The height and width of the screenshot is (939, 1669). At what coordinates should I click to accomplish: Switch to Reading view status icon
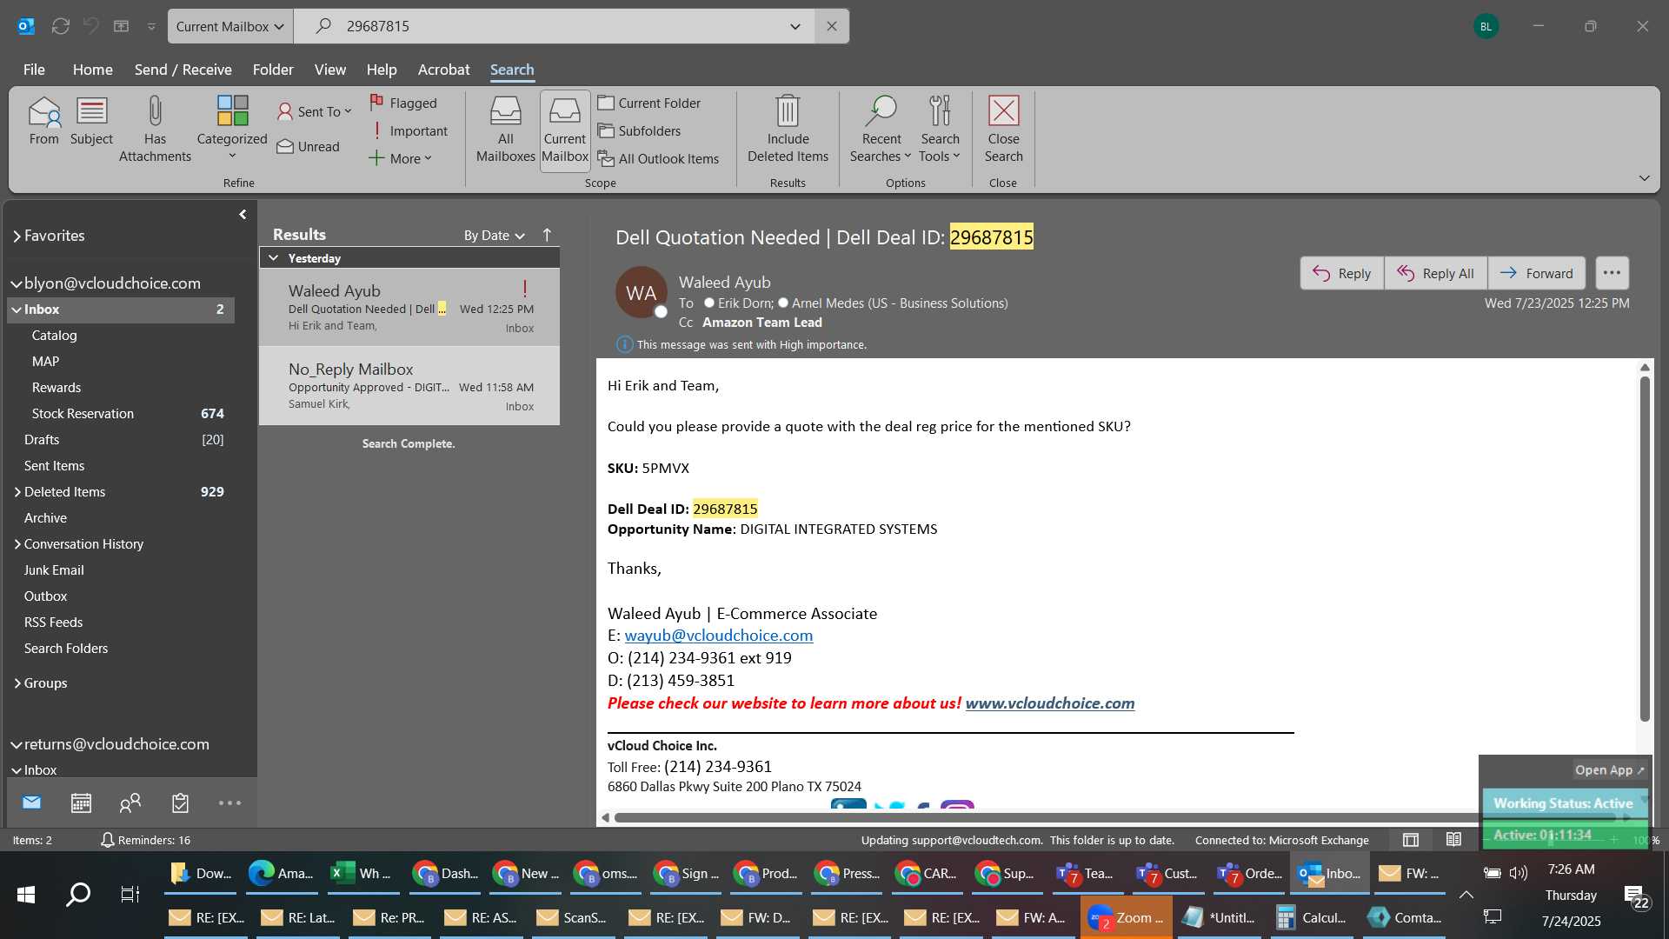click(x=1453, y=840)
